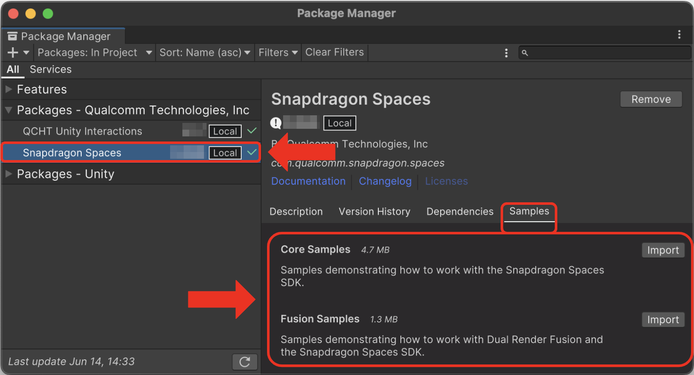The width and height of the screenshot is (694, 375).
Task: Expand the Packages - Unity group
Action: click(8, 174)
